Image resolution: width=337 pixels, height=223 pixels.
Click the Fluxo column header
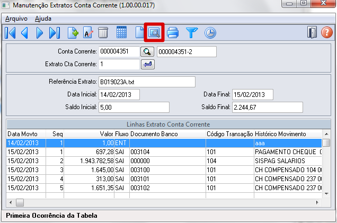point(122,134)
